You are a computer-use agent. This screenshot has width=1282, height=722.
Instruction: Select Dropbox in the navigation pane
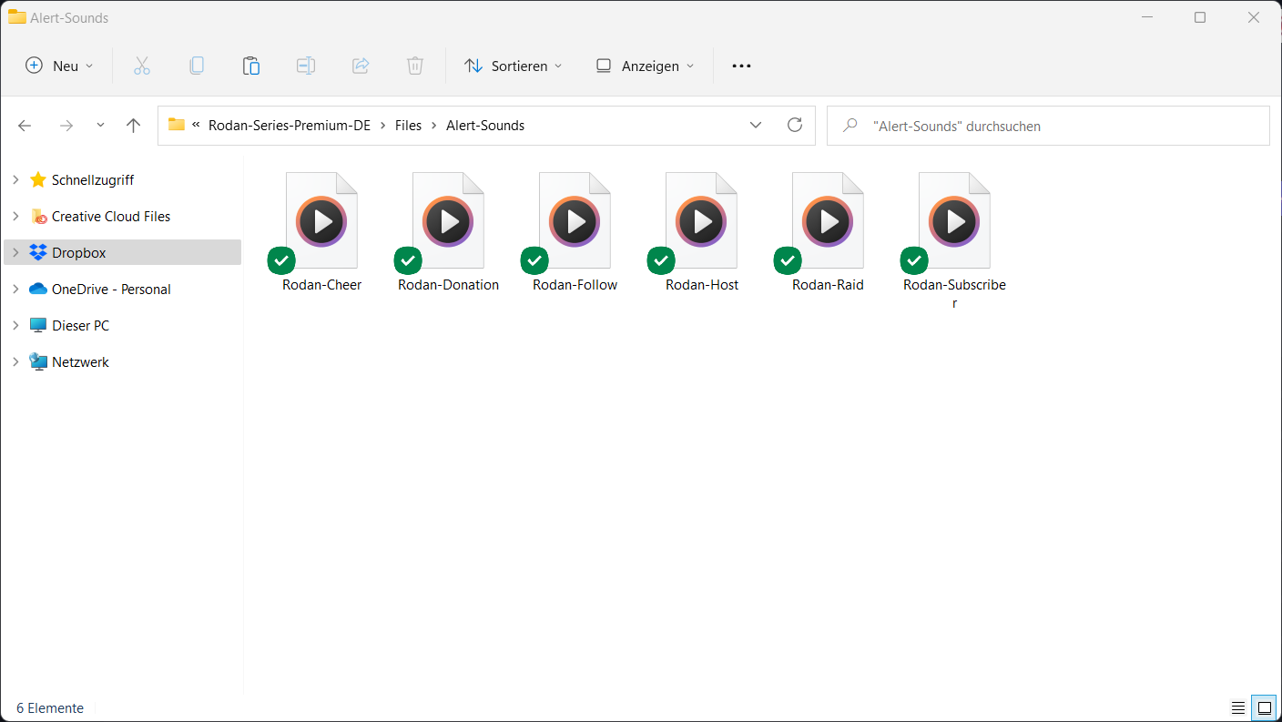coord(79,252)
